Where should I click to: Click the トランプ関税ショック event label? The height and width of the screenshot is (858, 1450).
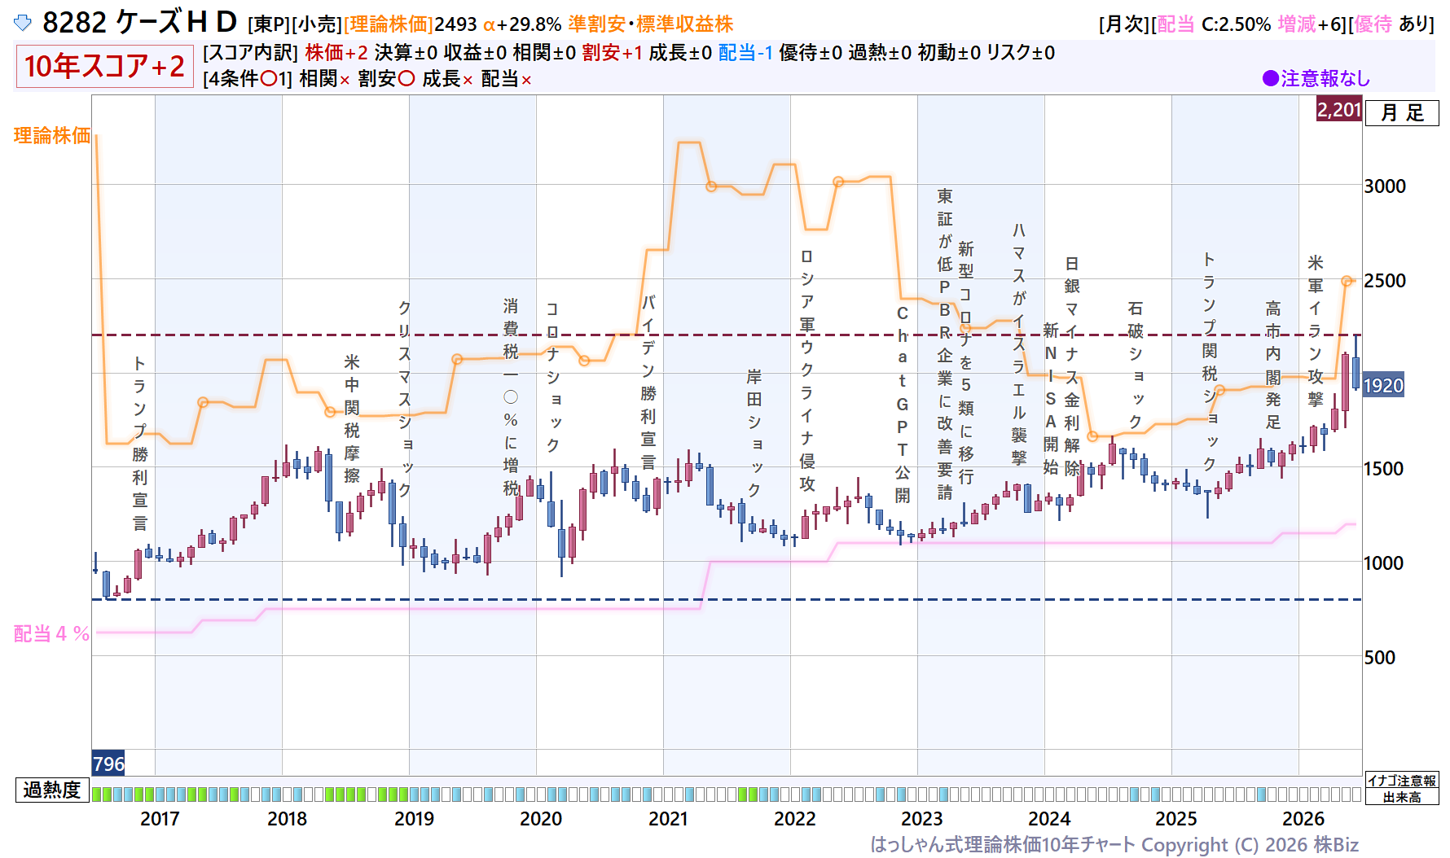(1210, 361)
